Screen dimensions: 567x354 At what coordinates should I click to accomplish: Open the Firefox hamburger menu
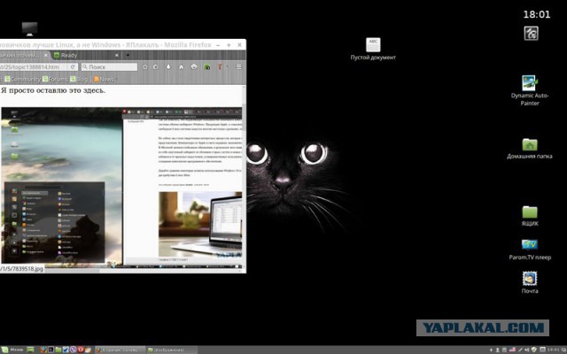click(x=238, y=67)
